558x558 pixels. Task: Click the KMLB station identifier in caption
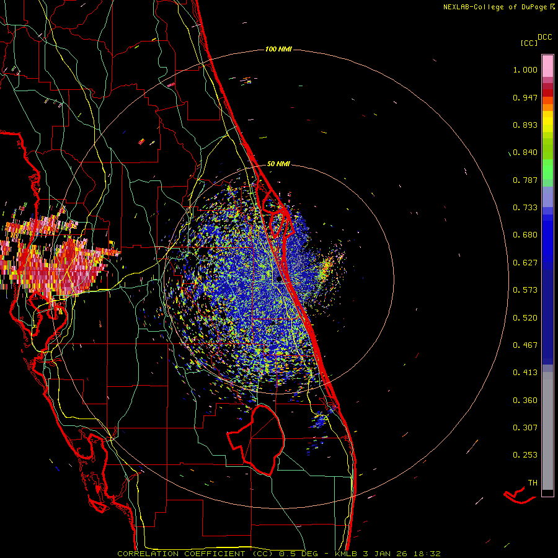[346, 554]
